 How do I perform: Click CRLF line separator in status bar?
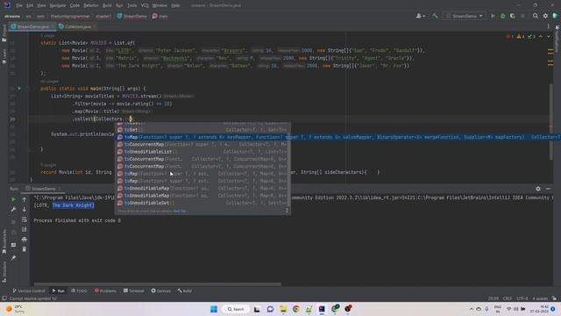pos(508,298)
